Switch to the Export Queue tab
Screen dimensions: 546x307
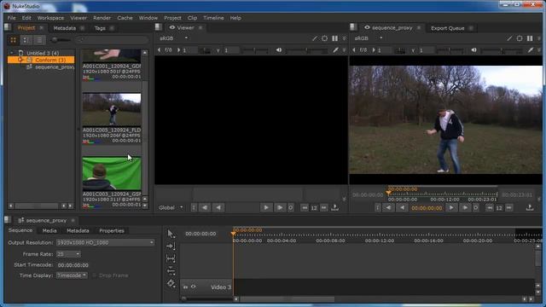point(447,28)
